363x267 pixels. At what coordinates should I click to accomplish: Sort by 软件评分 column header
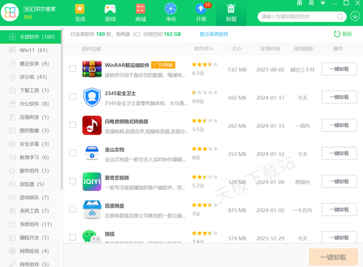click(x=204, y=48)
